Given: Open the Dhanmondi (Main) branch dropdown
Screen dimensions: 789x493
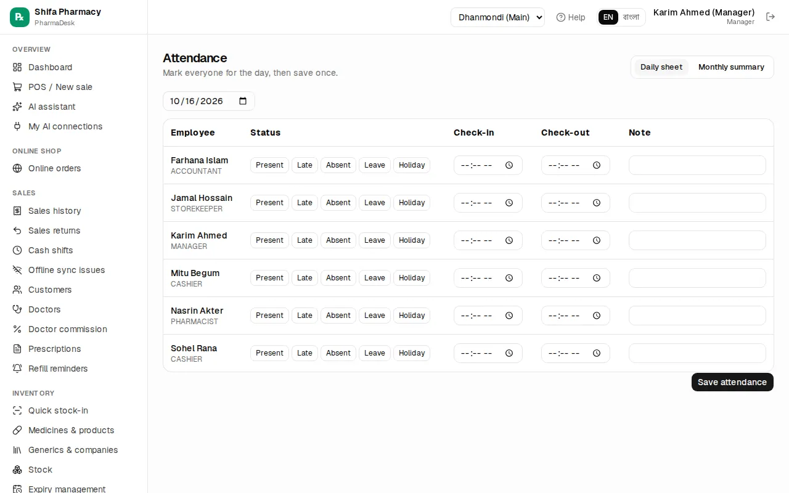Looking at the screenshot, I should [x=497, y=17].
